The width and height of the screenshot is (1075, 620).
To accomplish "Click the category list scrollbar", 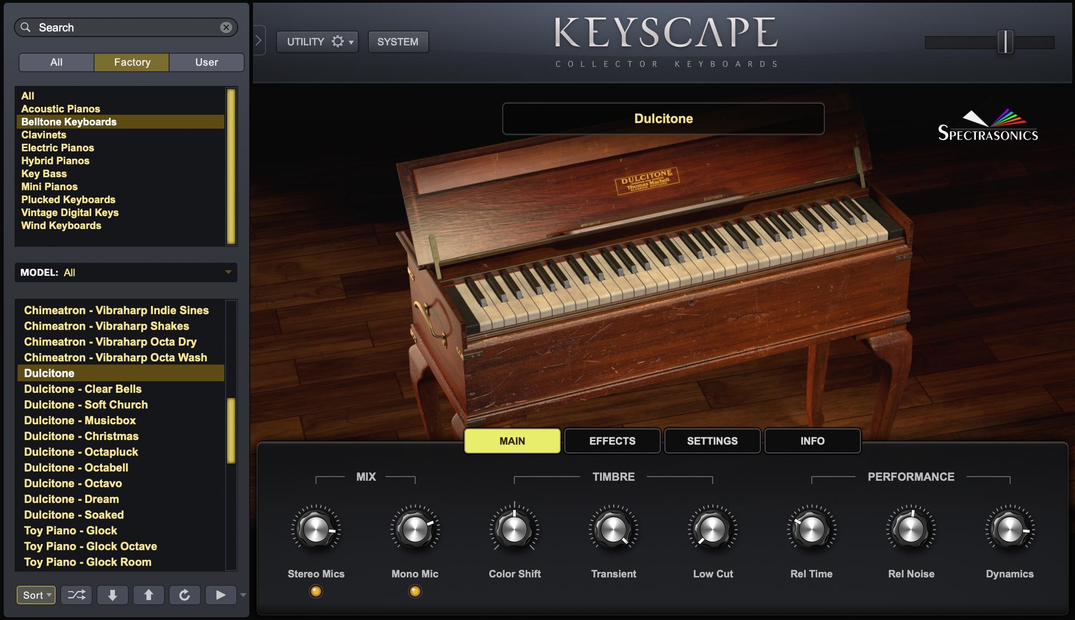I will pos(231,166).
